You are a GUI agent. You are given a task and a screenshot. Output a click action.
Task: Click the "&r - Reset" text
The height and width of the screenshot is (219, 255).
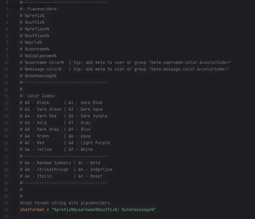90,176
